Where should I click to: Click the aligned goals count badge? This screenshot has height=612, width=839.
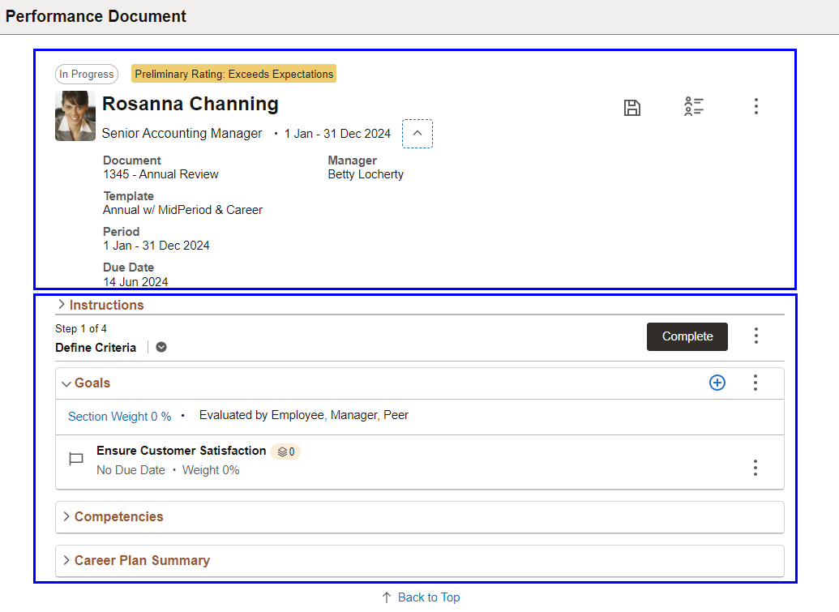285,452
